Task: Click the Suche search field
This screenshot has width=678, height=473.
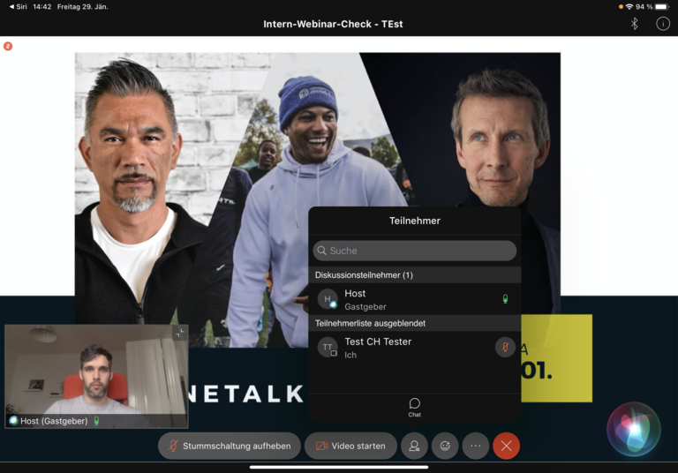Action: 414,251
